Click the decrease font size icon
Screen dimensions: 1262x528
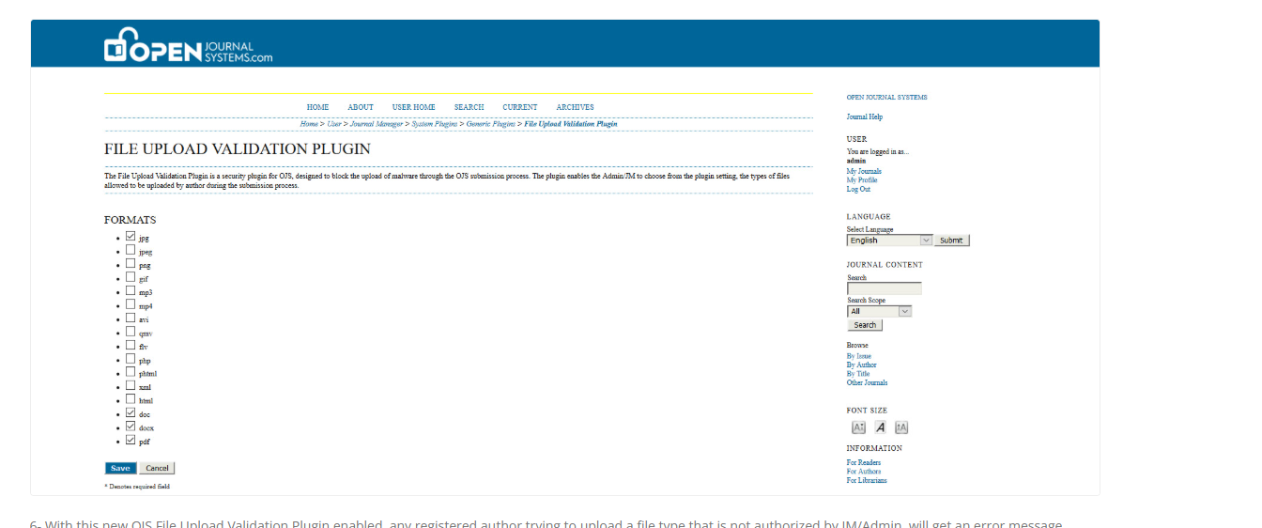click(x=858, y=427)
